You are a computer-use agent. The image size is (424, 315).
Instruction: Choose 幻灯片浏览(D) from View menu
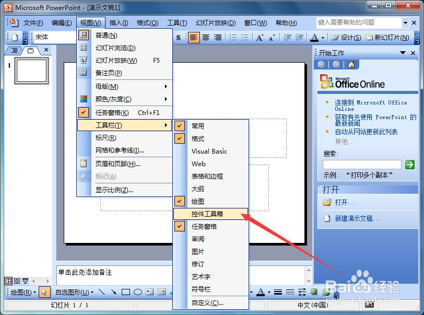[x=125, y=48]
